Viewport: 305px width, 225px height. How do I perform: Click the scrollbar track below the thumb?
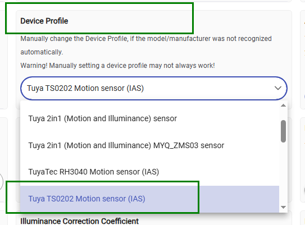click(x=284, y=174)
